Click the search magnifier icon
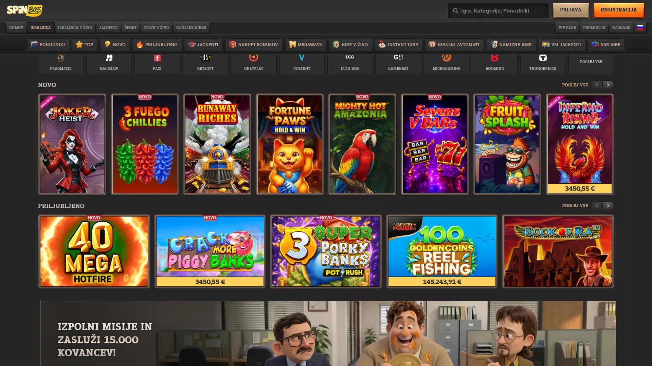 (455, 11)
